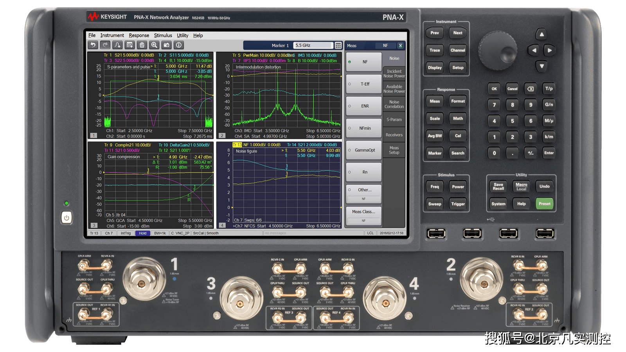Viewport: 626px width, 352px height.
Task: Click the Marker 1 frequency field showing 5.5 GHz
Action: [313, 45]
